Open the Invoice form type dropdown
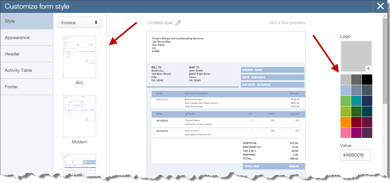This screenshot has width=390, height=183. point(80,22)
